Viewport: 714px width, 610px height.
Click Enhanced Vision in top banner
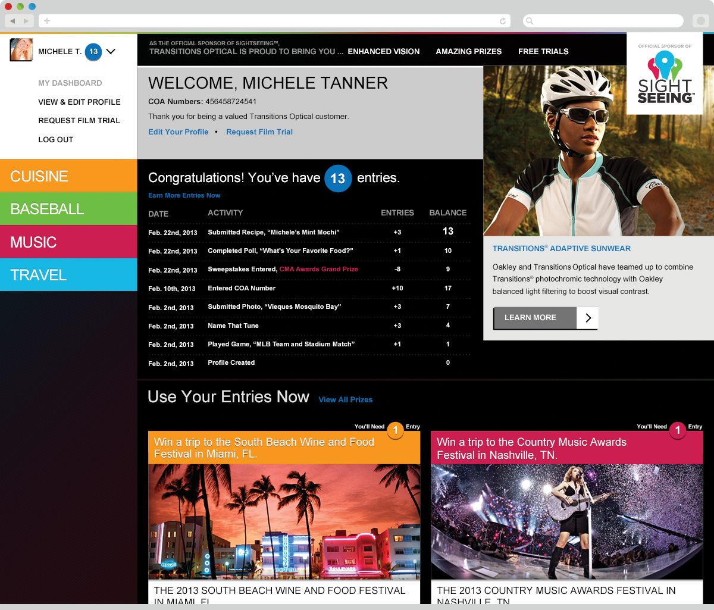click(x=384, y=51)
